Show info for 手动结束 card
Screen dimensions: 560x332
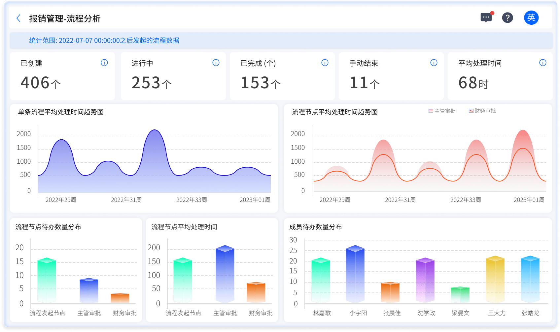[x=434, y=63]
